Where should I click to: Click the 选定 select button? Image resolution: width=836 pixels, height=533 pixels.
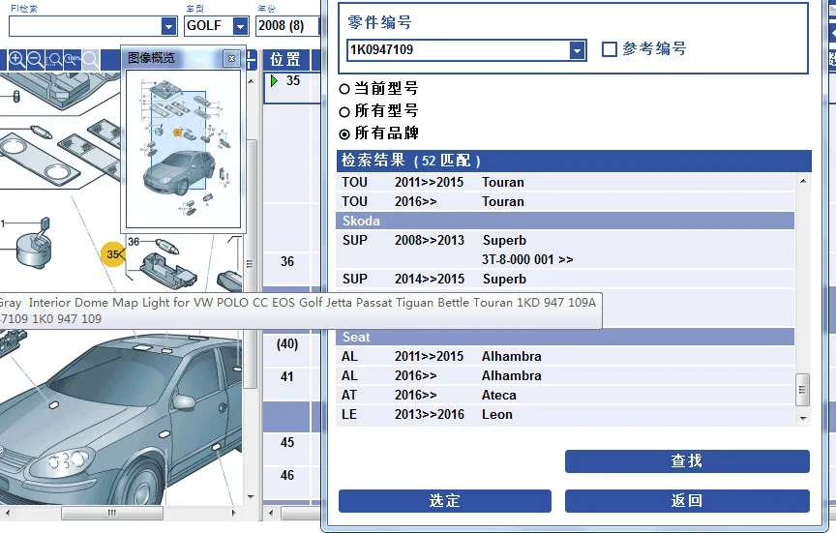pos(445,501)
